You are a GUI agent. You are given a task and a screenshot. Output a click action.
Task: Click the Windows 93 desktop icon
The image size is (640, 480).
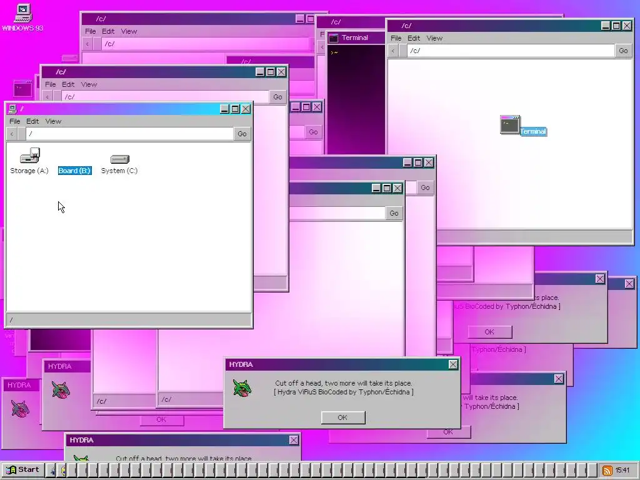[22, 17]
